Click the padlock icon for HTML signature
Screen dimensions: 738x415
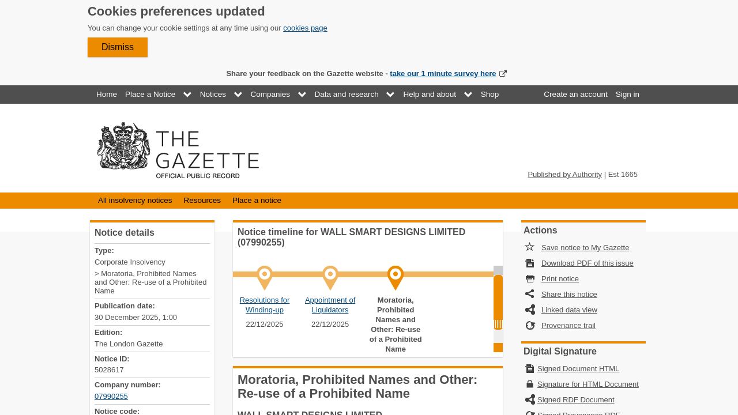point(530,384)
